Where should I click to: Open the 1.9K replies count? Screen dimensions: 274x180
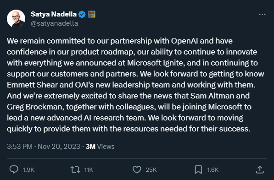28,170
